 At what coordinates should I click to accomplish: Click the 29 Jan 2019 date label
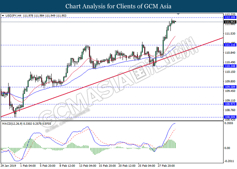point(8,166)
